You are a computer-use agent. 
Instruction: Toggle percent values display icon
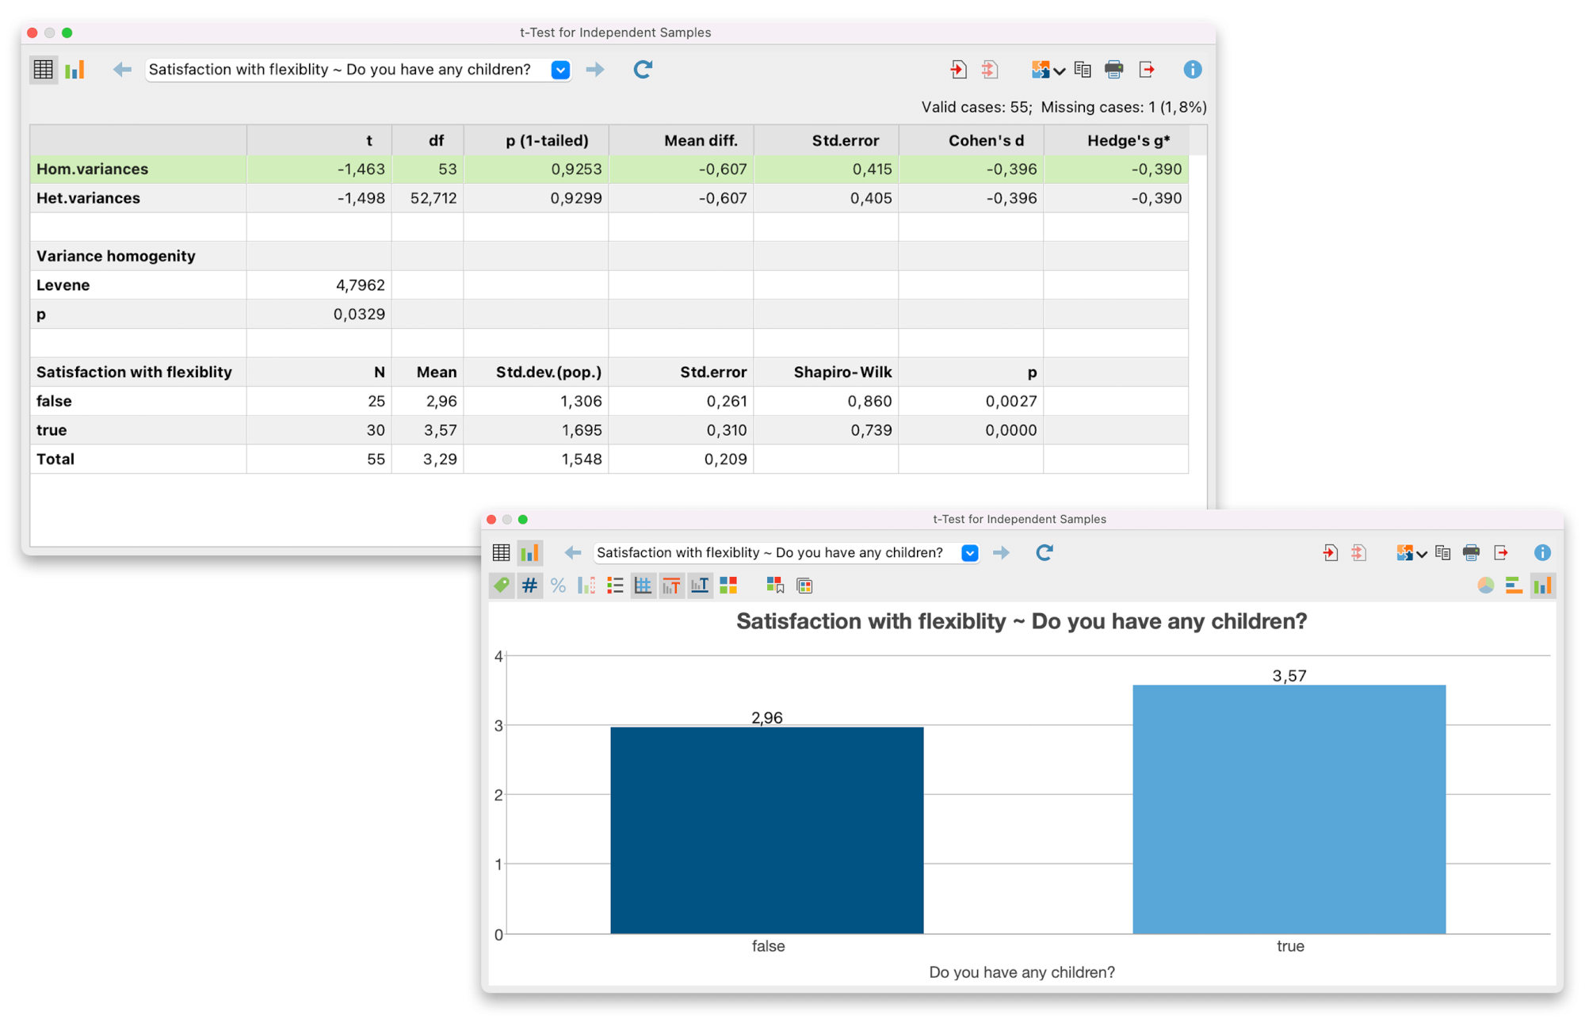pyautogui.click(x=558, y=586)
